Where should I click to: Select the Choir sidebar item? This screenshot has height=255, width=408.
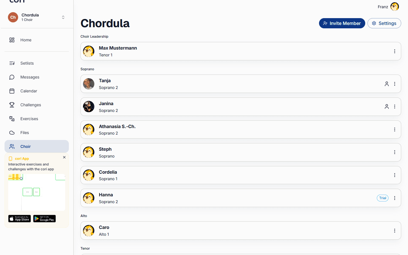point(37,146)
